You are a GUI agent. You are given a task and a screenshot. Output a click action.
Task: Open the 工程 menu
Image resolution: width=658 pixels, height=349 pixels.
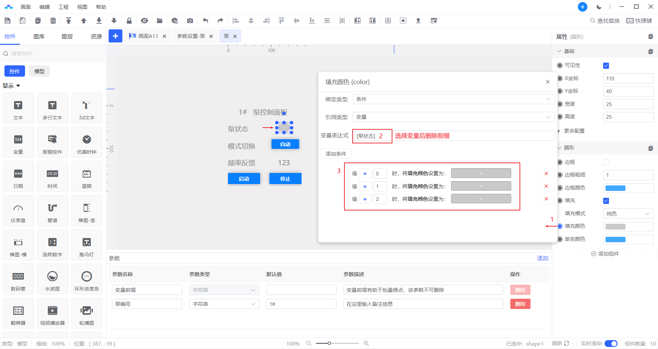[63, 7]
